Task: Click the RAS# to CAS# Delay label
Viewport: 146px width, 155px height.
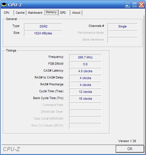Action: (49, 77)
